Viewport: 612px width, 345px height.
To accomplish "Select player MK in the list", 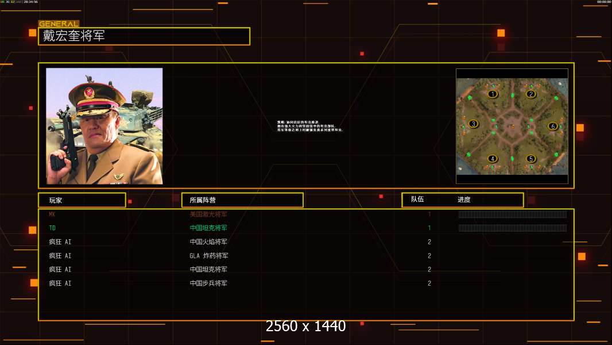I will 52,214.
